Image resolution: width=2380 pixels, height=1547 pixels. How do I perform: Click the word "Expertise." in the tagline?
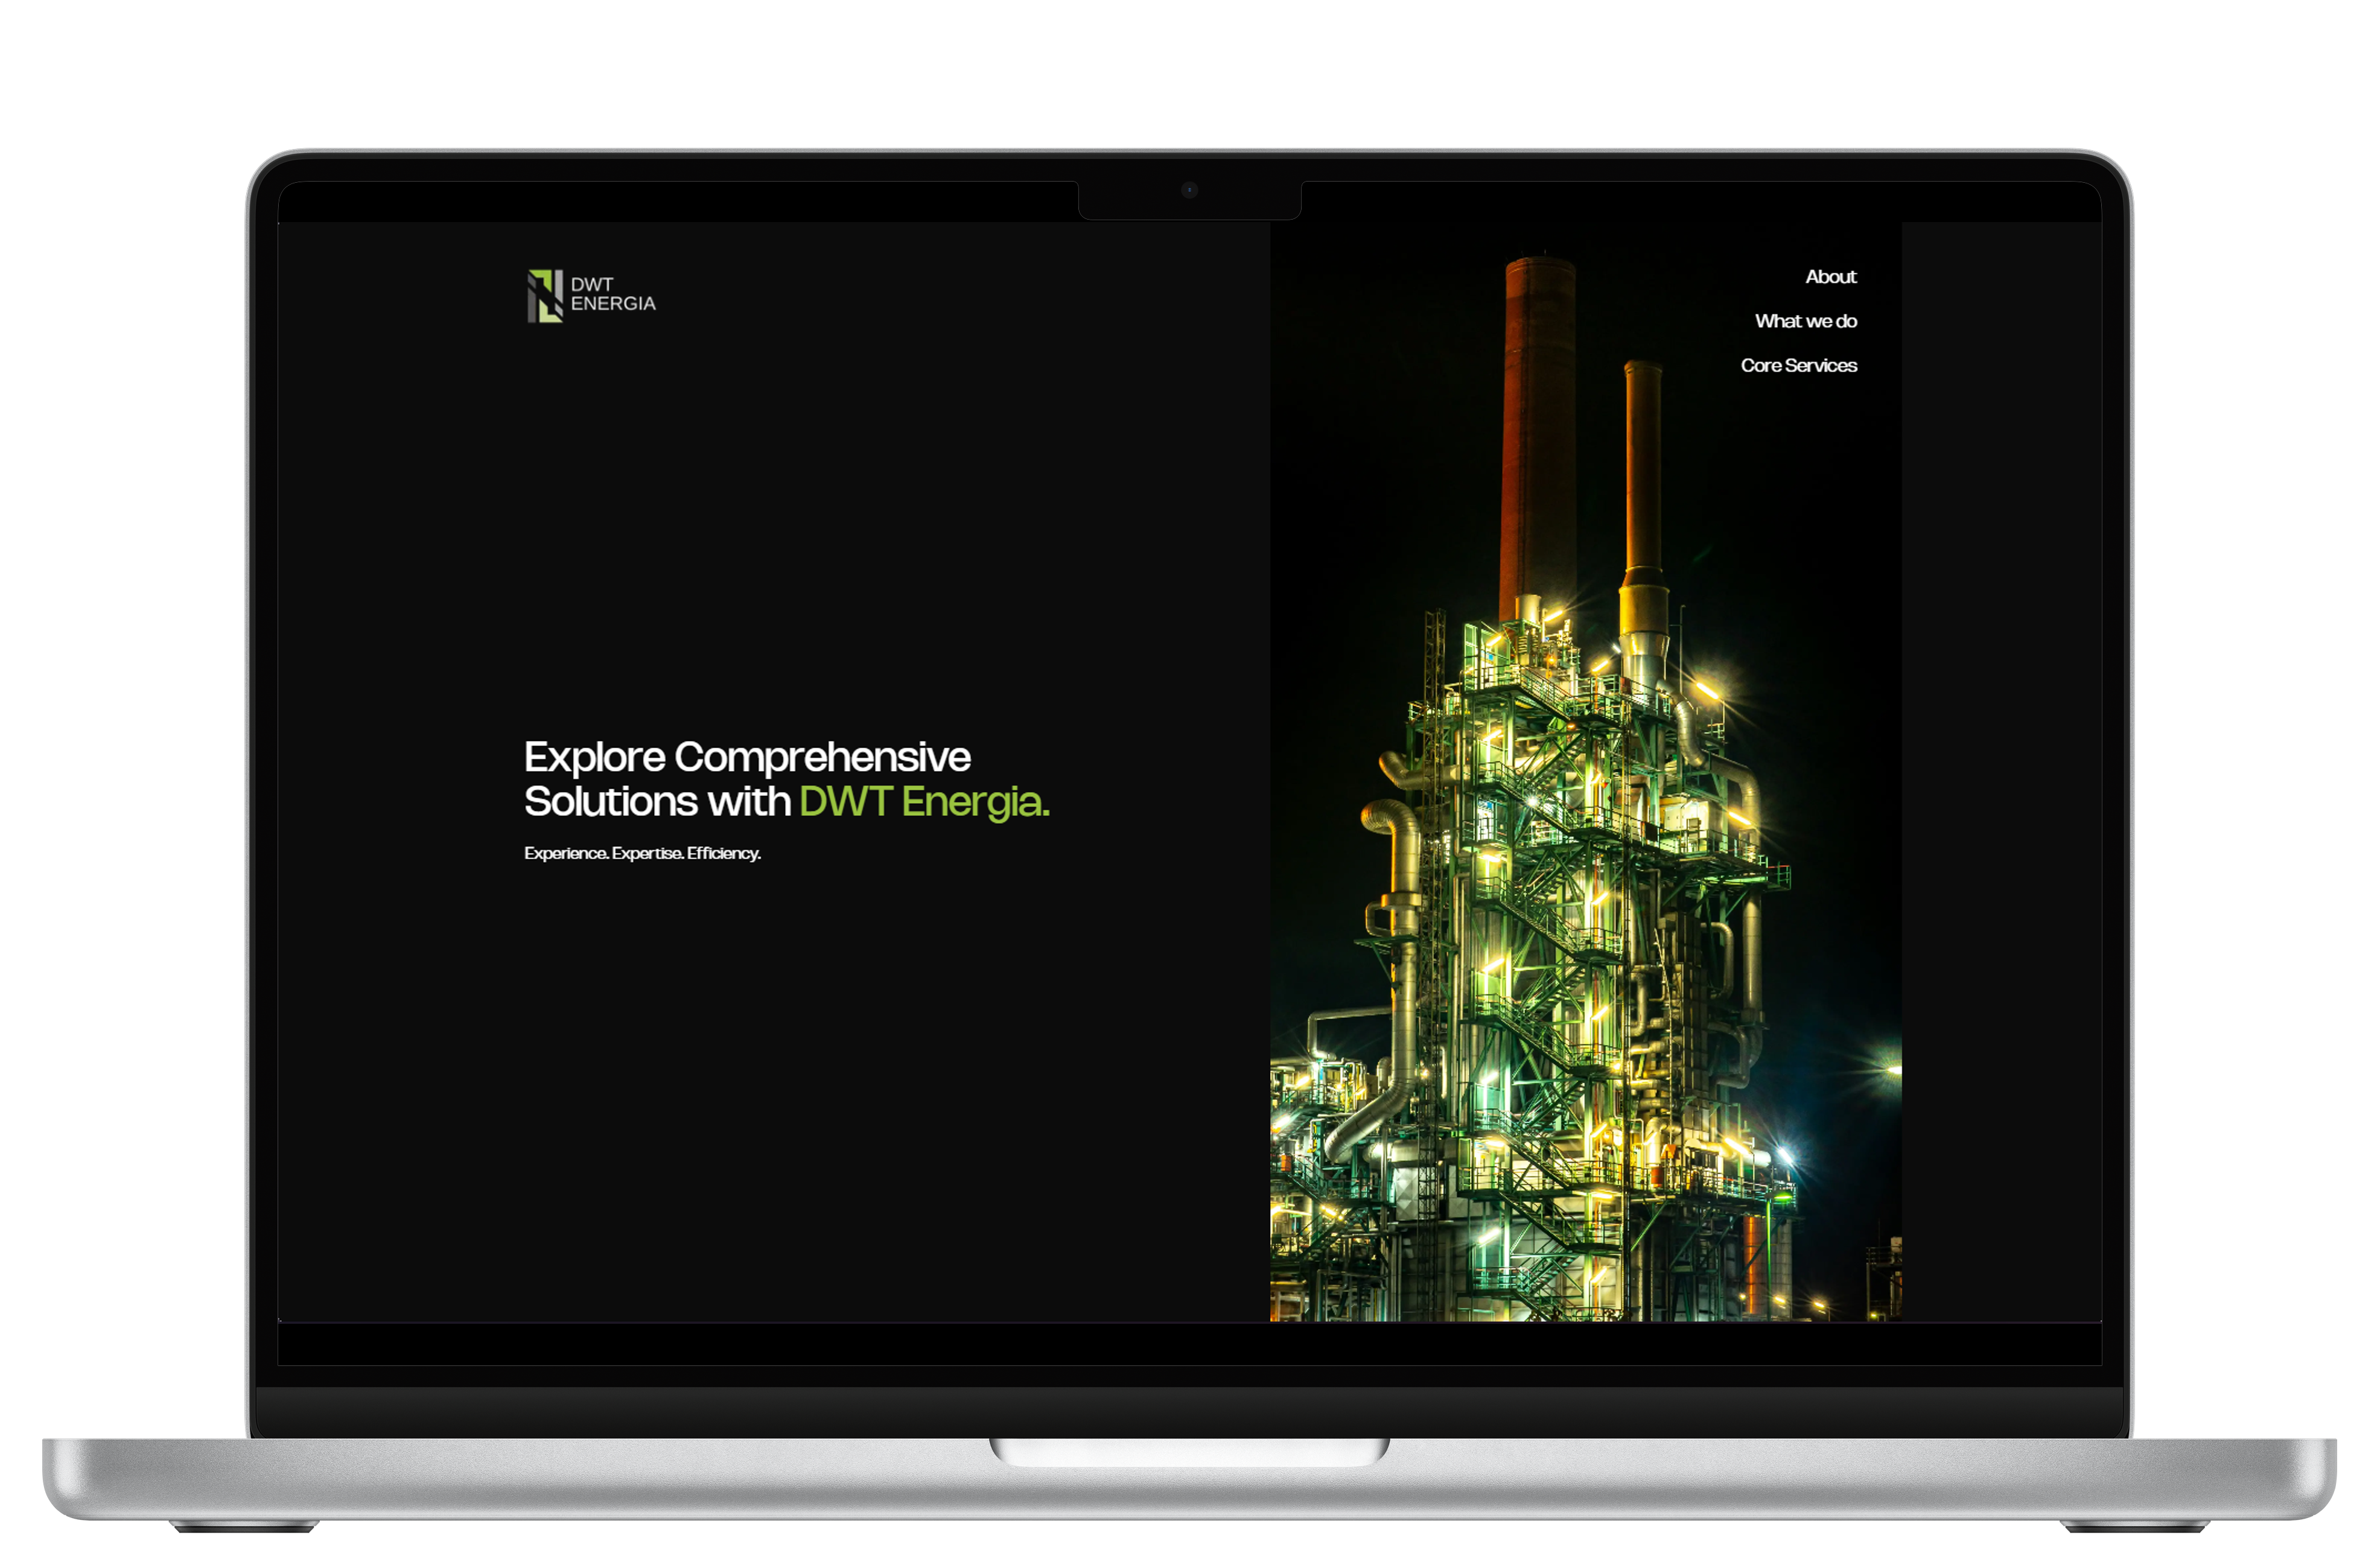point(648,853)
